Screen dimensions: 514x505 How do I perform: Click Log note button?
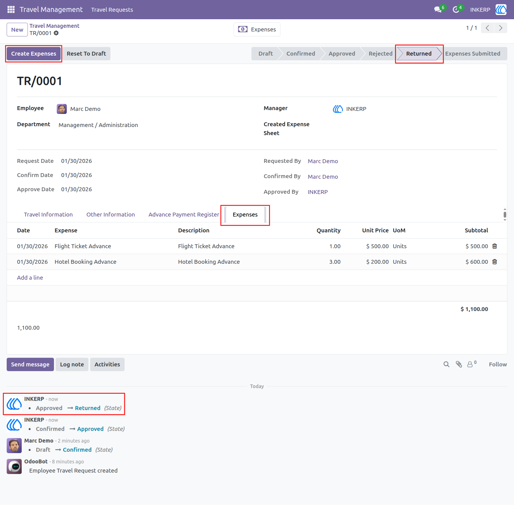[72, 364]
